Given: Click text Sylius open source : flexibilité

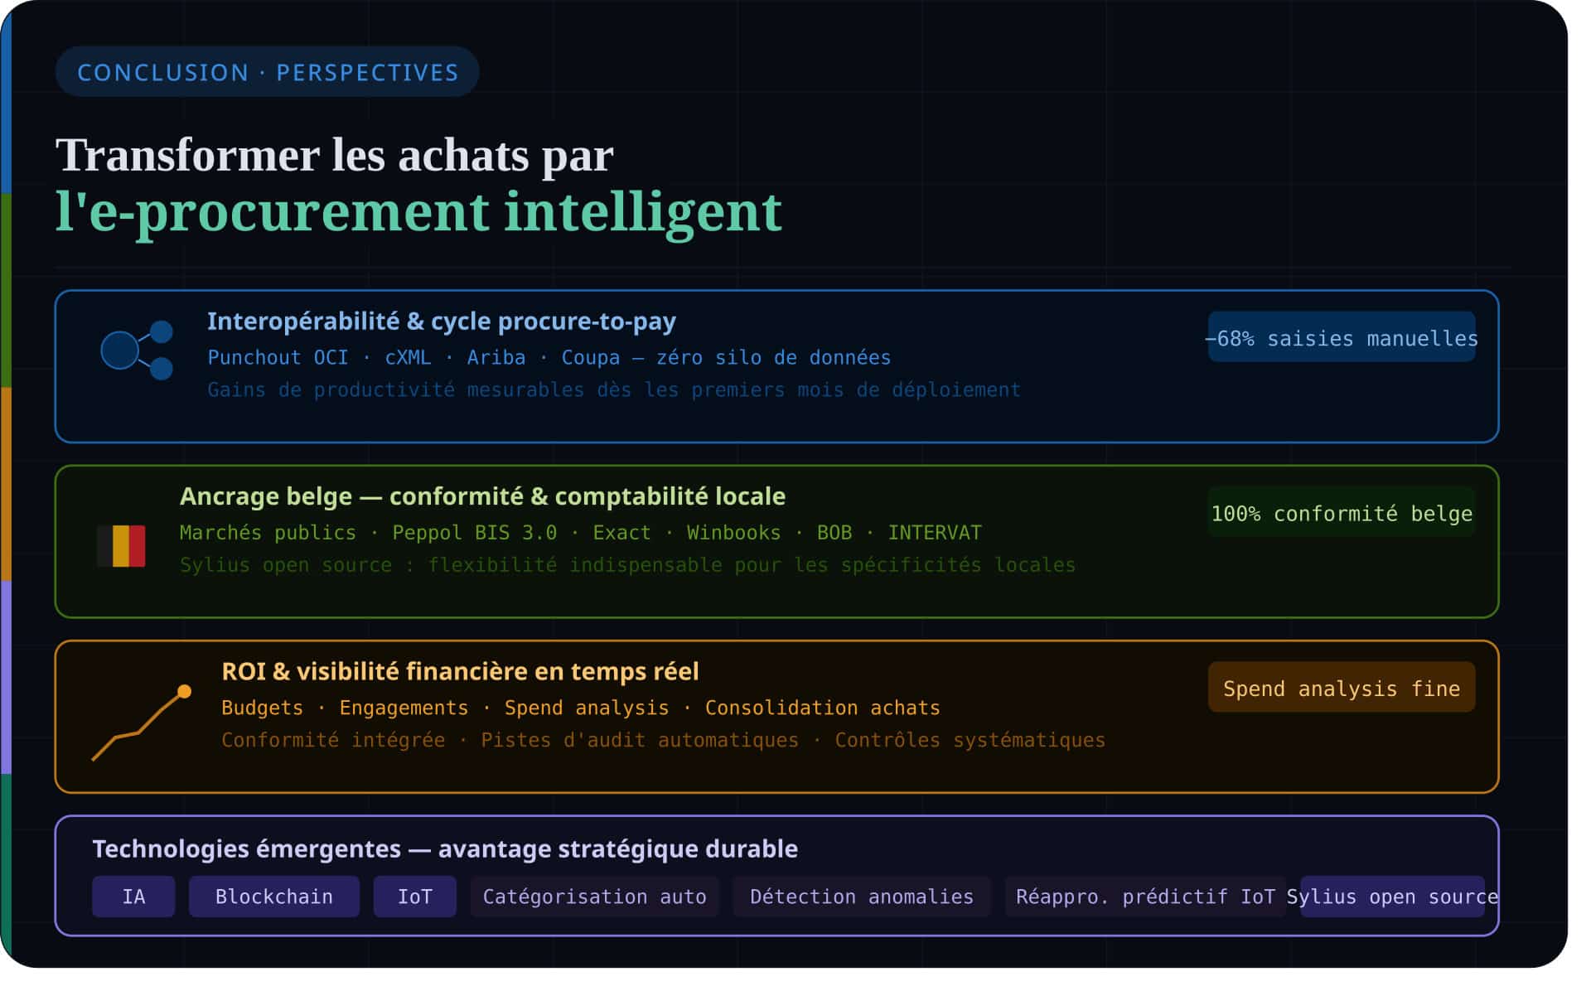Looking at the screenshot, I should pyautogui.click(x=628, y=564).
